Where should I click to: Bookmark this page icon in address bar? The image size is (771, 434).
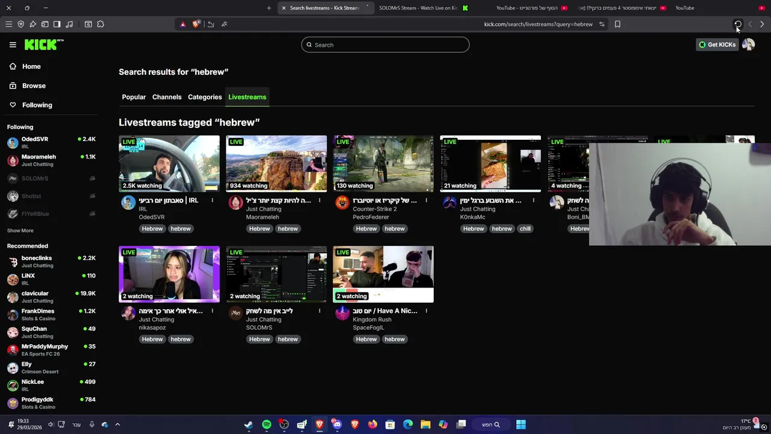pyautogui.click(x=617, y=24)
